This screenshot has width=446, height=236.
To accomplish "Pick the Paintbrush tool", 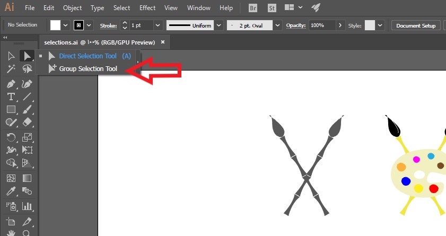I will pos(27,110).
